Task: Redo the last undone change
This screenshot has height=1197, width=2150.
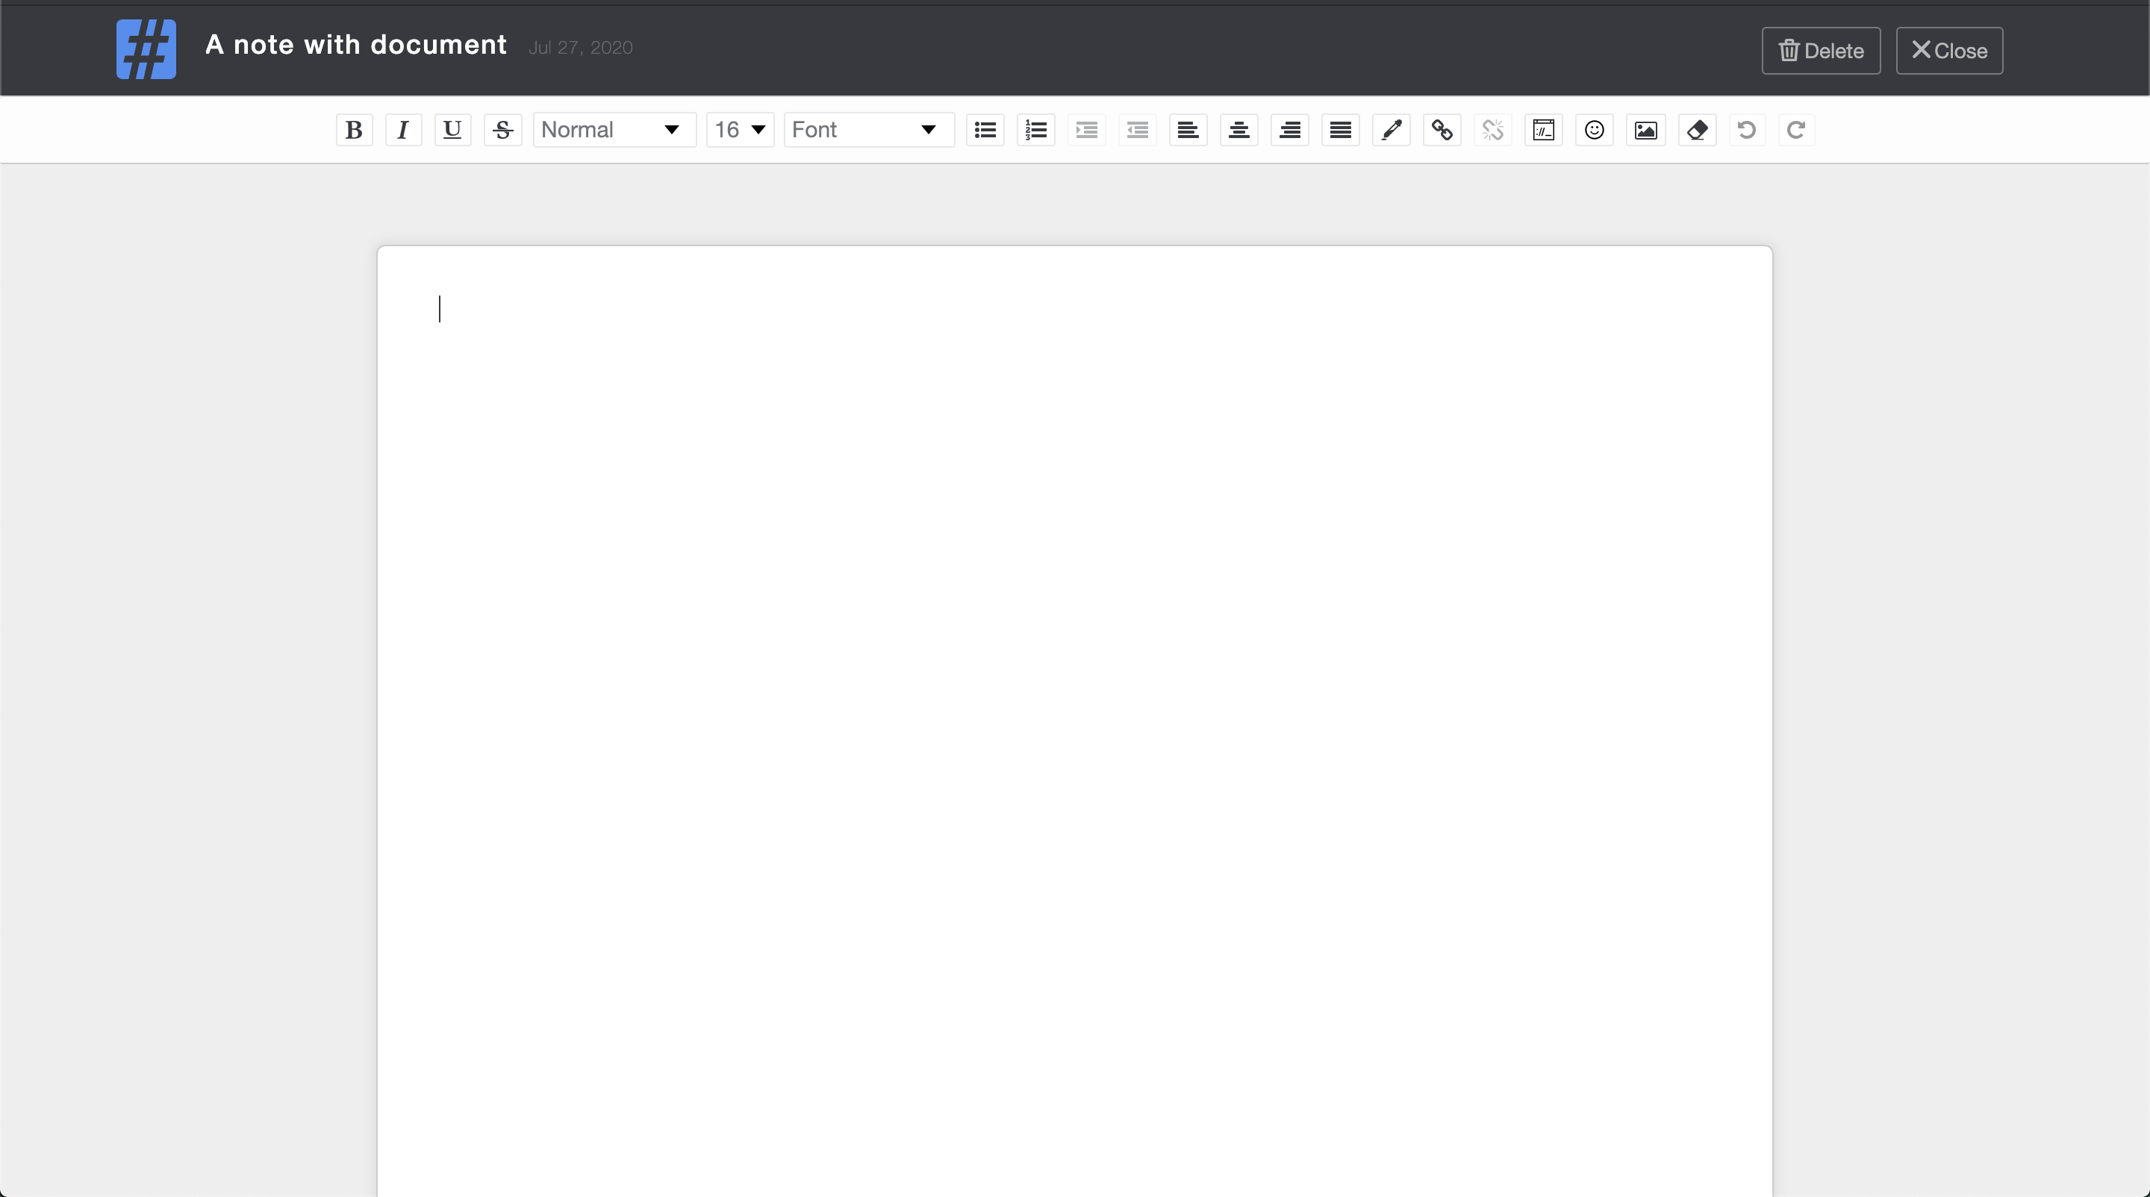Action: 1796,130
